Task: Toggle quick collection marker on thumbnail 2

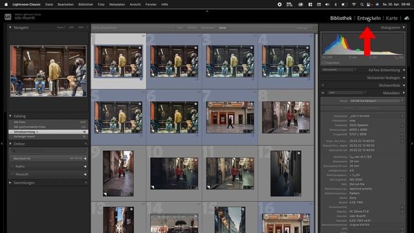Action: click(x=195, y=48)
